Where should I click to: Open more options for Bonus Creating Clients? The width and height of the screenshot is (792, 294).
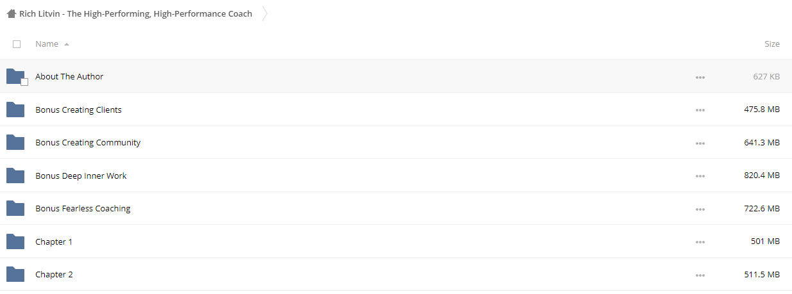coord(700,110)
